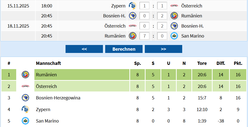The image size is (248, 127).
Task: Click Romania crest in standings row 1
Action: pos(25,75)
